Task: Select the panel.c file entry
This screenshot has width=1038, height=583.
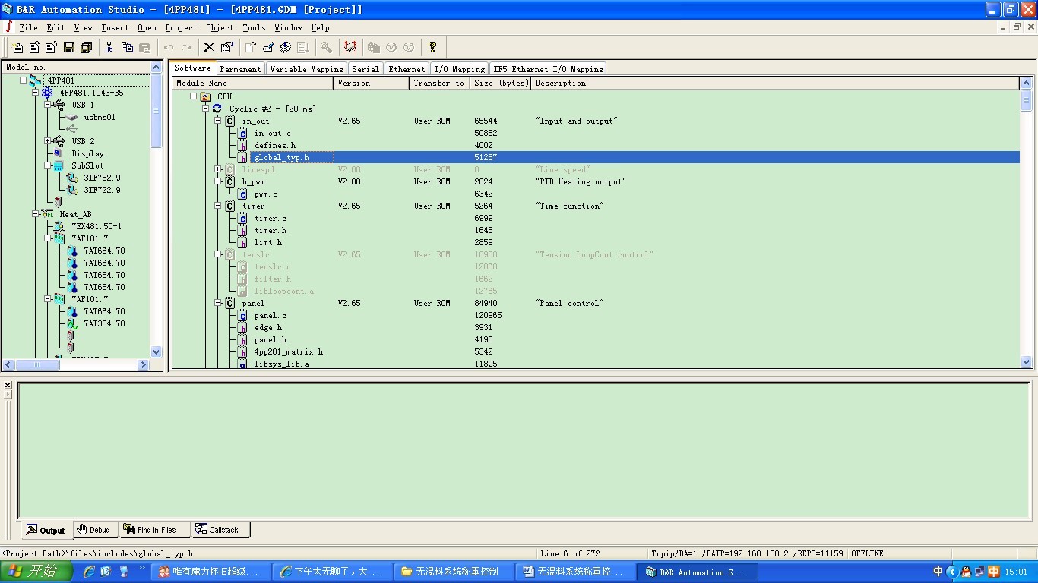Action: (271, 315)
